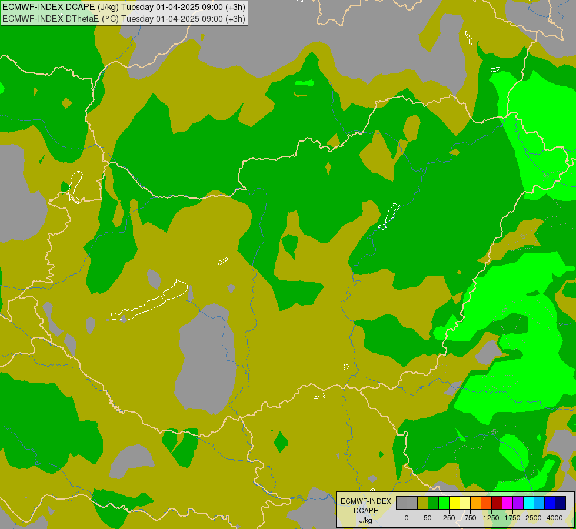This screenshot has width=576, height=529.
Task: Click the DCAPE label in the legend
Action: [x=366, y=511]
